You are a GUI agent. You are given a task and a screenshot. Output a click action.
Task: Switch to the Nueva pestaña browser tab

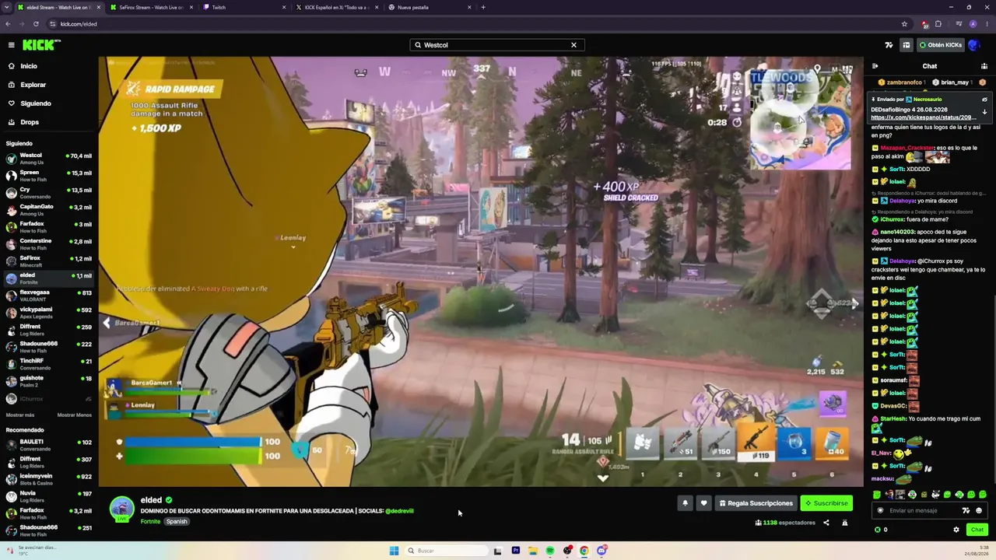[430, 8]
